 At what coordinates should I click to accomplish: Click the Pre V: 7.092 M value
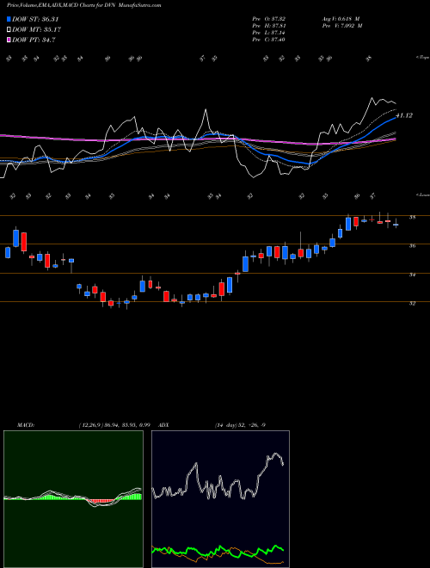point(341,26)
